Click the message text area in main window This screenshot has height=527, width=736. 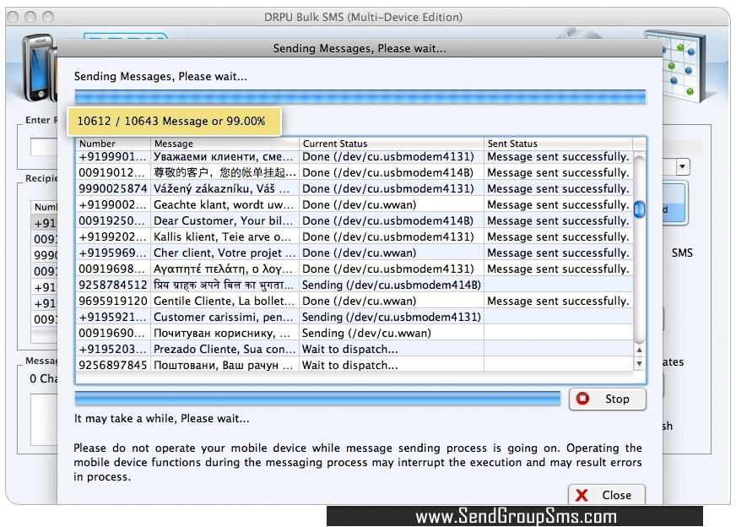(x=44, y=420)
